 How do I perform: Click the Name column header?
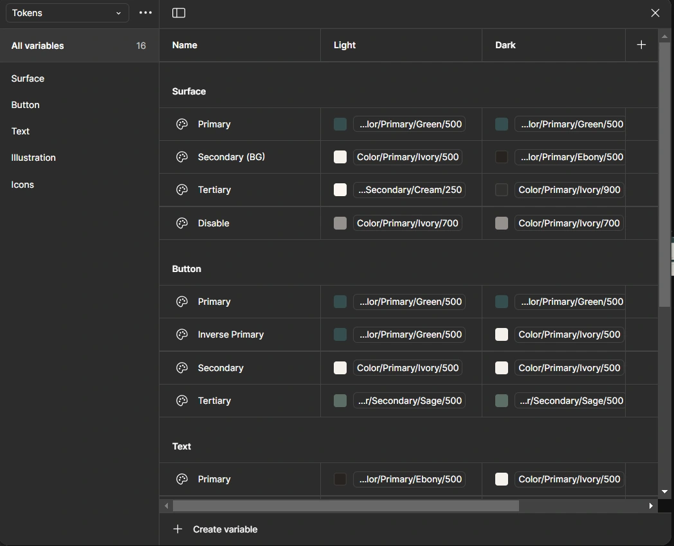point(185,45)
